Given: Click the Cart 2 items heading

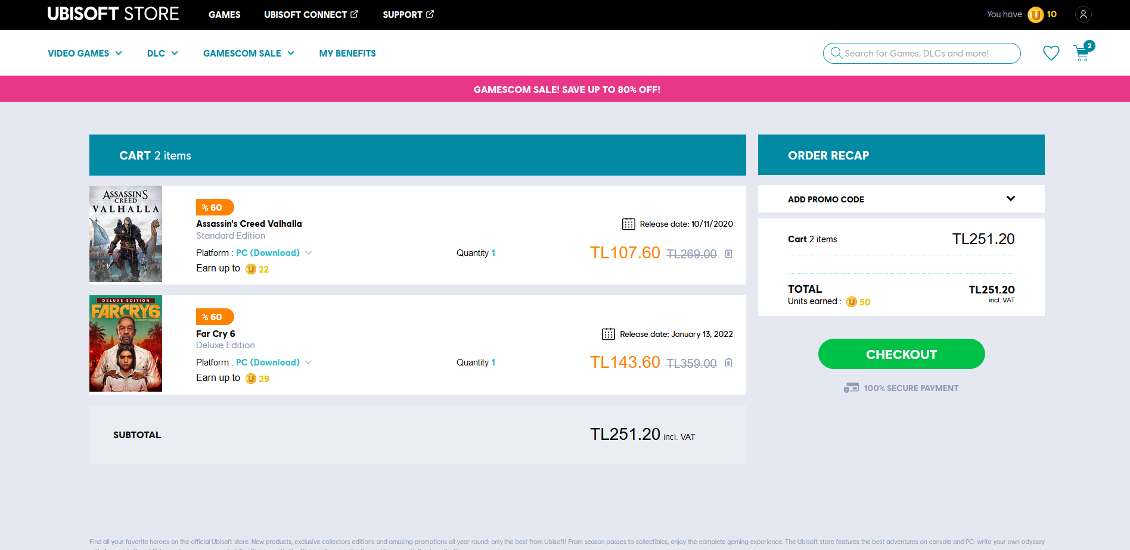Looking at the screenshot, I should pyautogui.click(x=155, y=155).
